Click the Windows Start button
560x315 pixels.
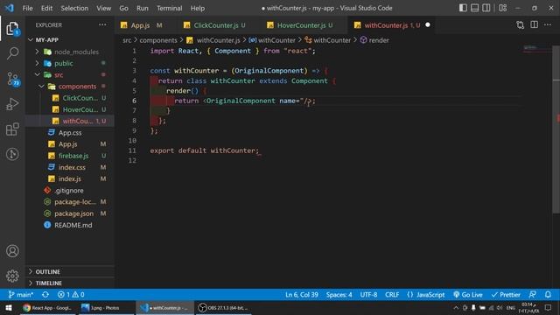point(9,307)
